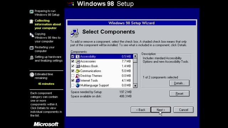Screen dimensions: 228x128
Task: Click the Select Components computer icon
Action: pos(75,33)
